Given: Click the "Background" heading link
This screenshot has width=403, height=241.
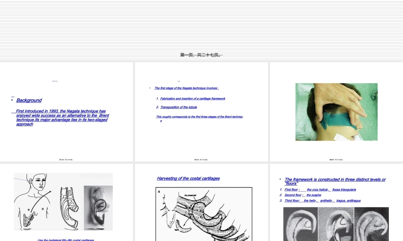Looking at the screenshot, I should (x=29, y=100).
